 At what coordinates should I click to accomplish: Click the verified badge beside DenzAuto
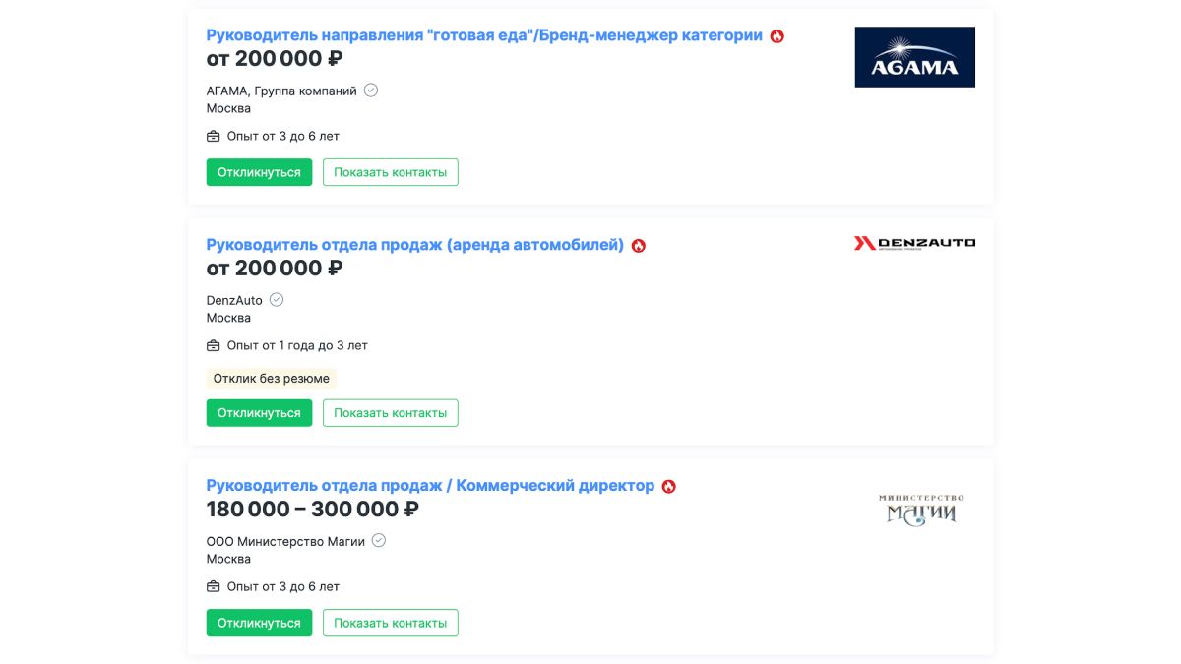(x=277, y=300)
